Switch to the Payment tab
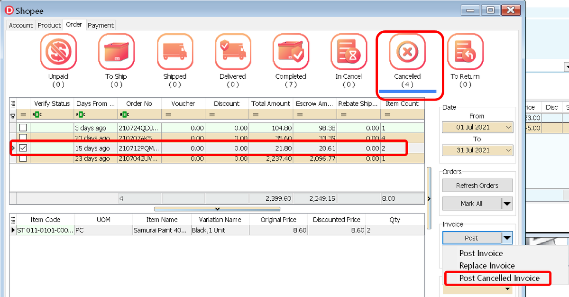The height and width of the screenshot is (297, 569). pos(101,25)
